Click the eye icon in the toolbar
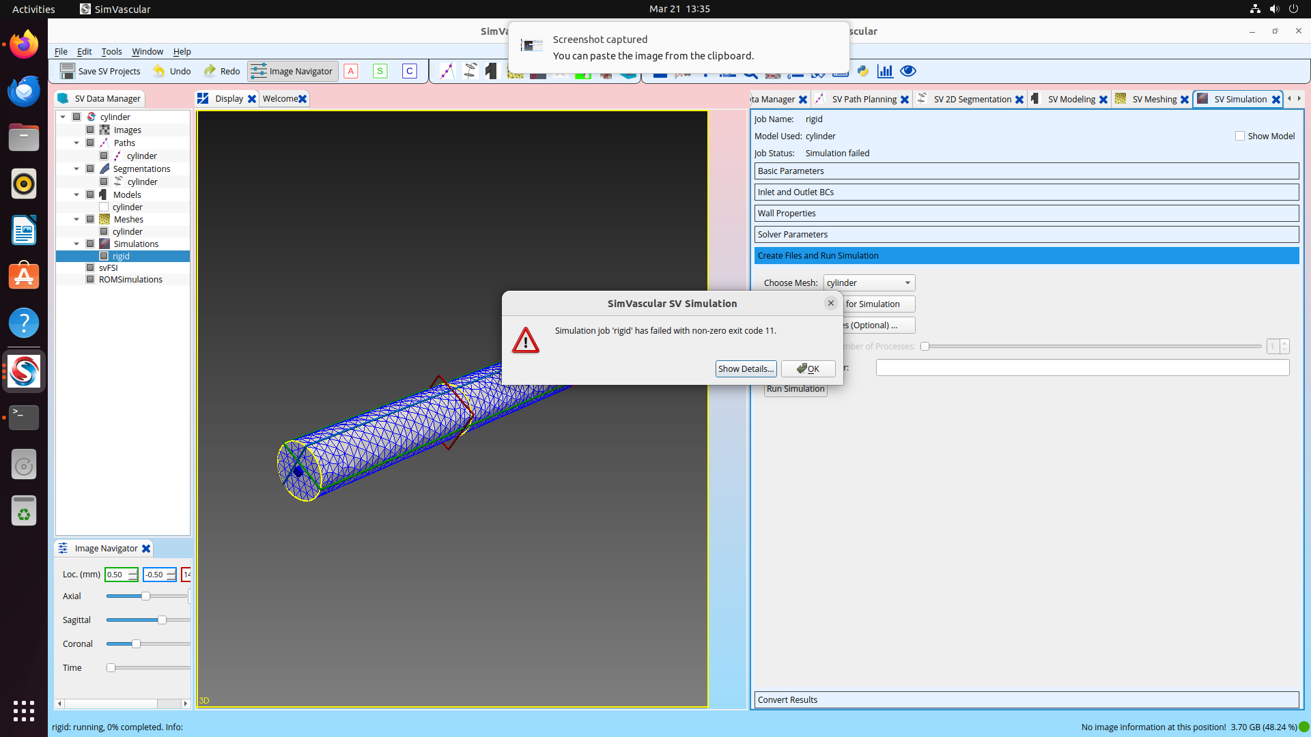Screen dimensions: 1311x737 point(908,71)
